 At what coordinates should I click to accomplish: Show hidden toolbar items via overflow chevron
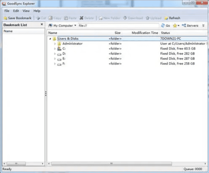(x=203, y=25)
